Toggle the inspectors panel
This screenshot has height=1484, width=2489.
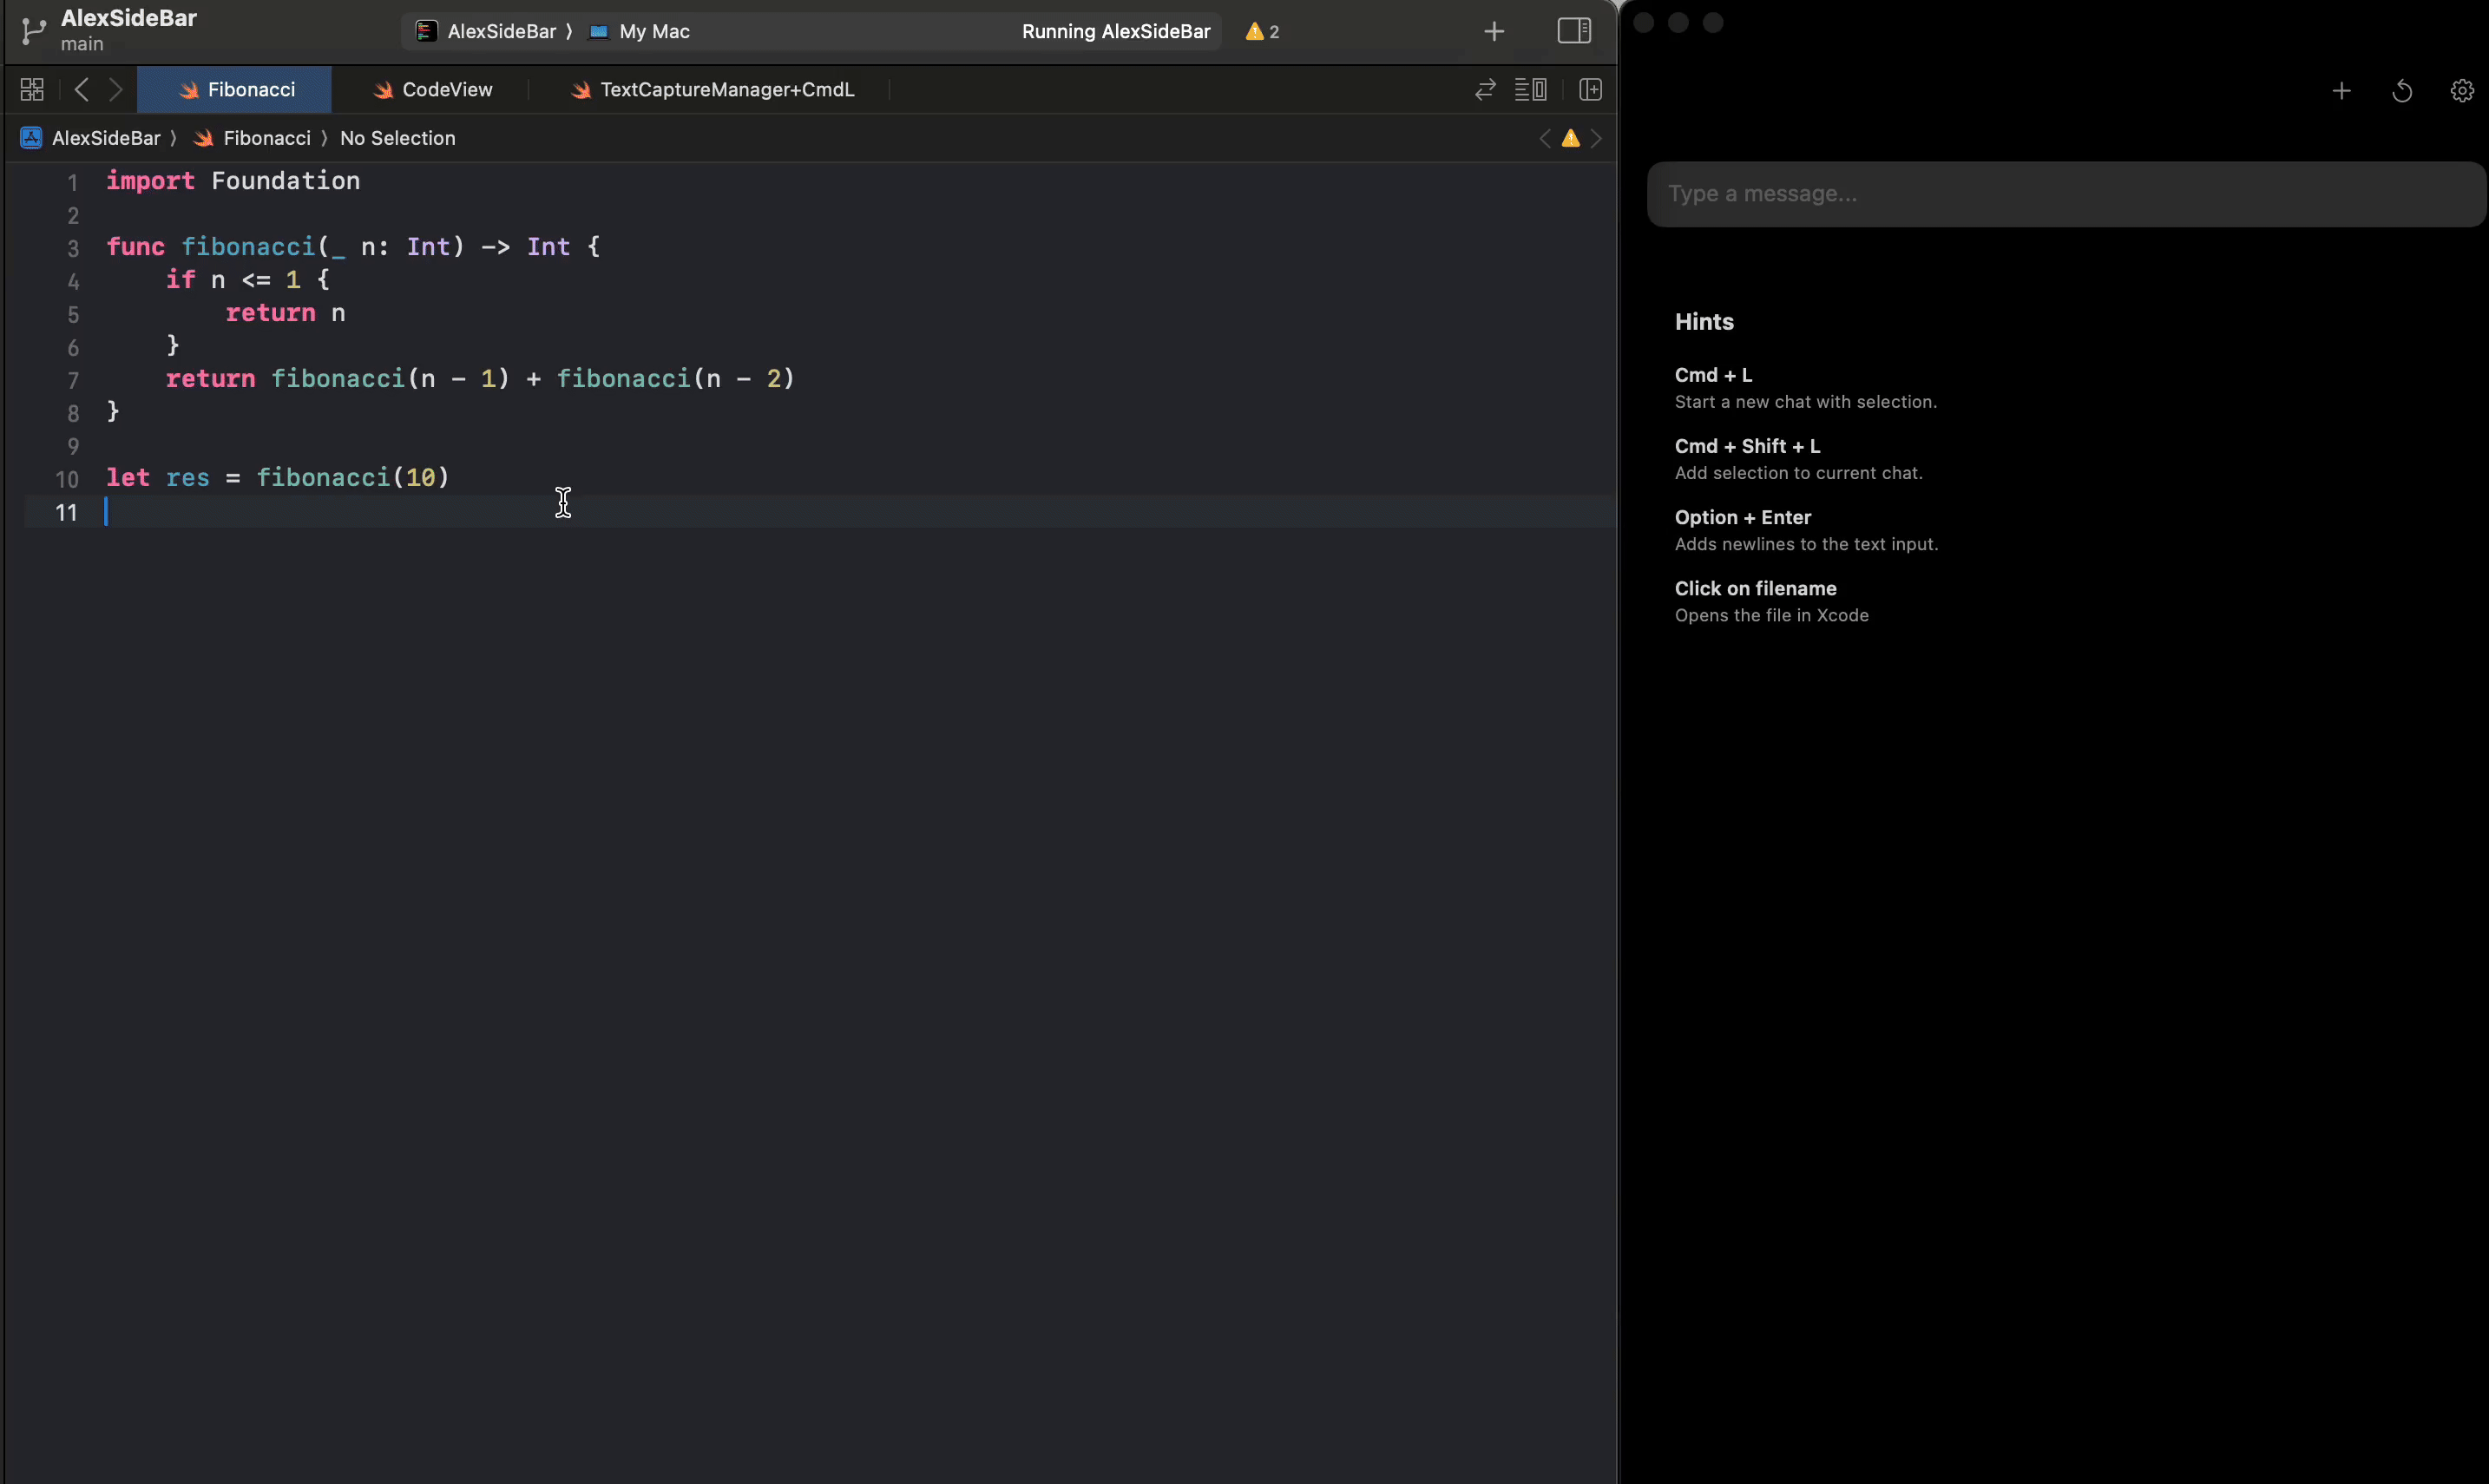[x=1574, y=31]
